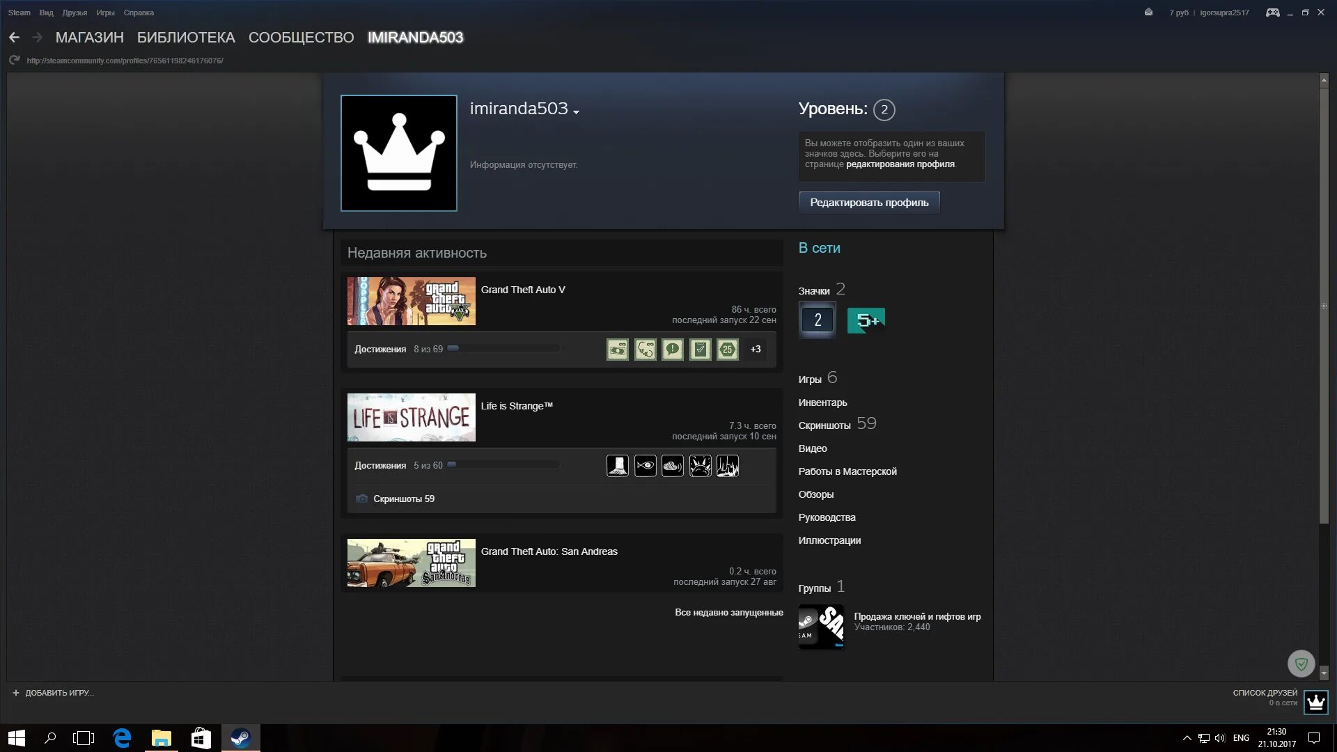The width and height of the screenshot is (1337, 752).
Task: Click GTA V achievements progress bar
Action: (x=503, y=349)
